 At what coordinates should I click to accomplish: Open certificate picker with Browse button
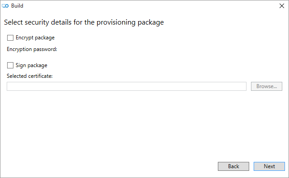coord(267,86)
